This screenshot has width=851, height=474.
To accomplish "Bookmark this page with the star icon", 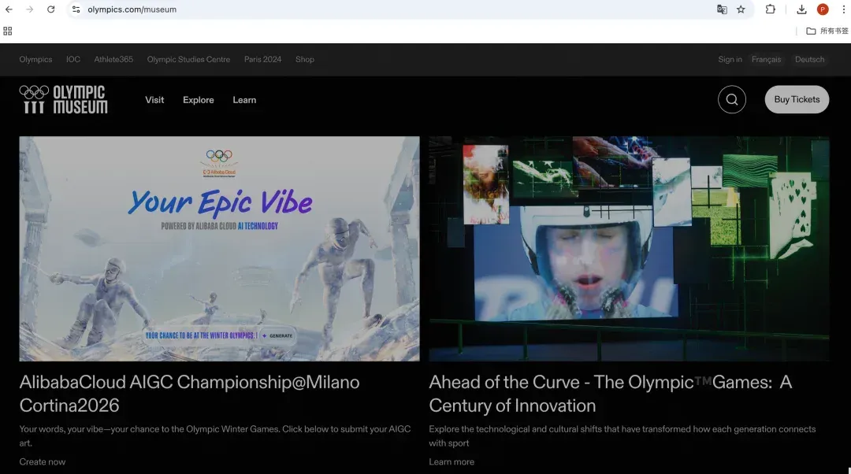I will pos(741,9).
